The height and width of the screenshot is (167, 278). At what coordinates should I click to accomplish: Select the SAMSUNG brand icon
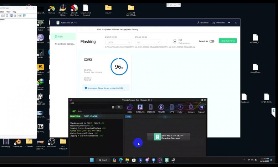click(x=140, y=107)
